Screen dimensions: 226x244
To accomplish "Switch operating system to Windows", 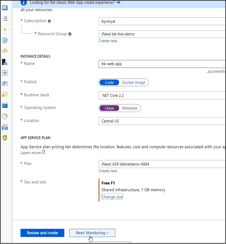I will [x=130, y=108].
